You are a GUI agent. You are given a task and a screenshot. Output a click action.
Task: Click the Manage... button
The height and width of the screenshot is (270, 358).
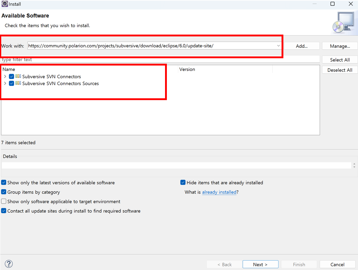pyautogui.click(x=340, y=46)
